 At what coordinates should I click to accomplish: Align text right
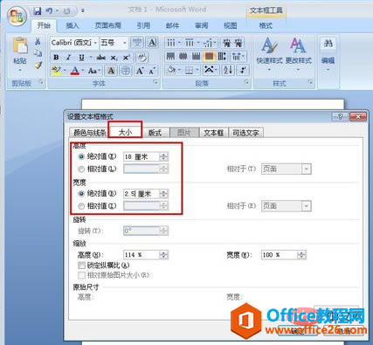click(196, 56)
